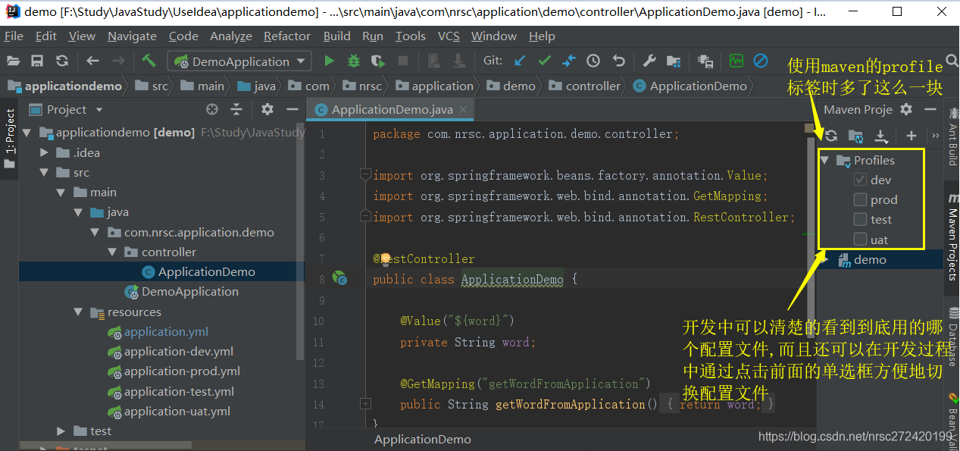The width and height of the screenshot is (960, 451).
Task: Click Git update project blue arrow
Action: (520, 61)
